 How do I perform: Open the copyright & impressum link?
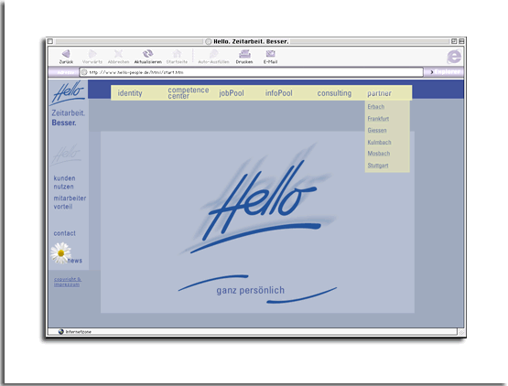pos(68,282)
